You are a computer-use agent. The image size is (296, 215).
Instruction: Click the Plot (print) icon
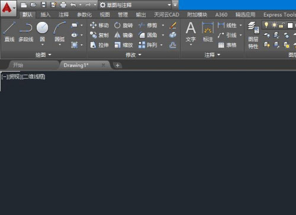coord(63,5)
